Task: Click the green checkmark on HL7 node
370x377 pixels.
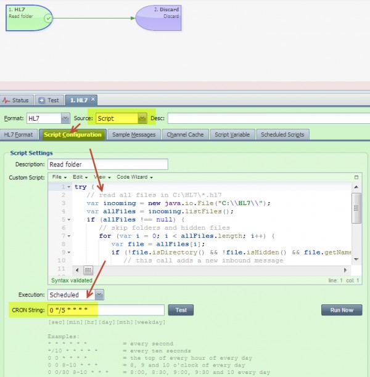Action: [48, 18]
